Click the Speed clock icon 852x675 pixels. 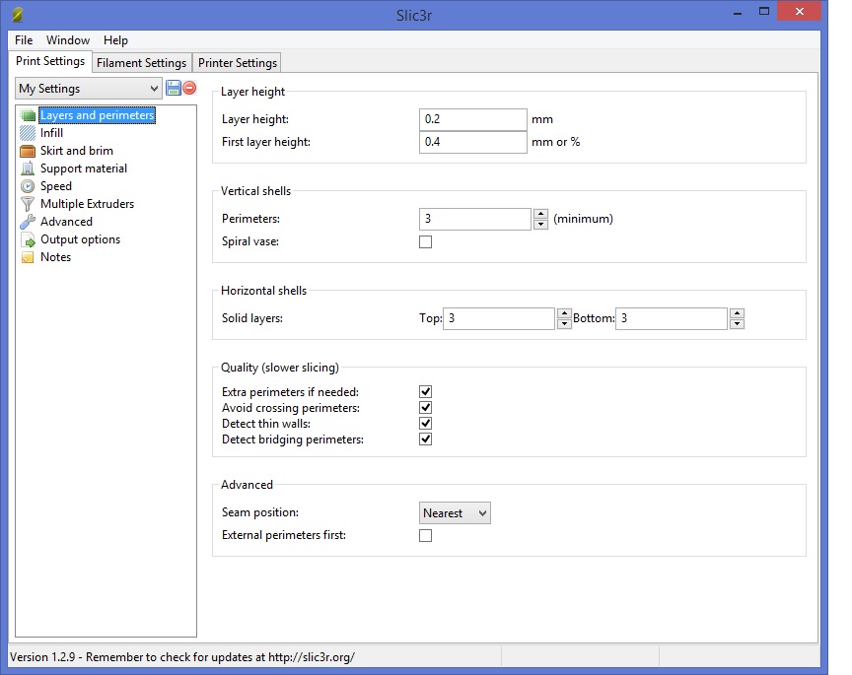(28, 186)
